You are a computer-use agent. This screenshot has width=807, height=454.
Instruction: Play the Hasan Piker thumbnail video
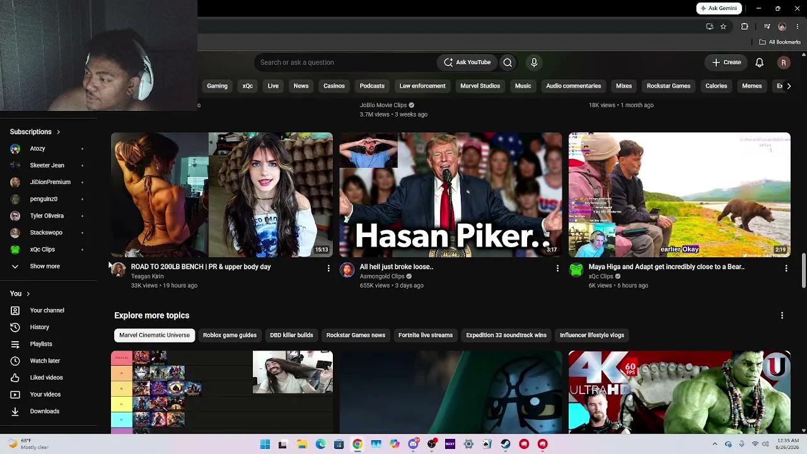[x=451, y=195]
